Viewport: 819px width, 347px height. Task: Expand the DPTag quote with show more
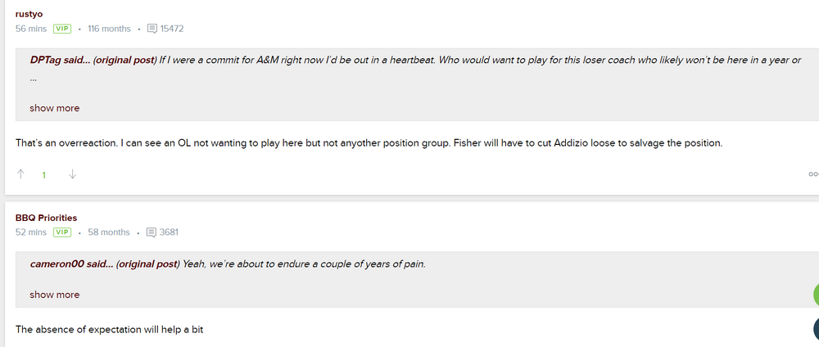[55, 108]
